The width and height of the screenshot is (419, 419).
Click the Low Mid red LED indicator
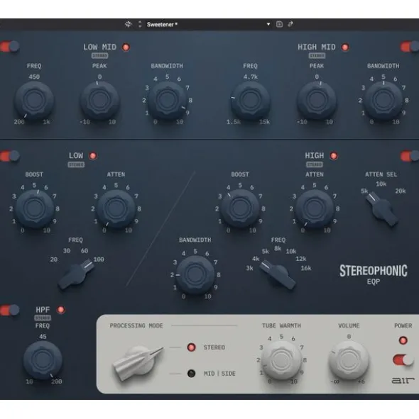(x=126, y=48)
